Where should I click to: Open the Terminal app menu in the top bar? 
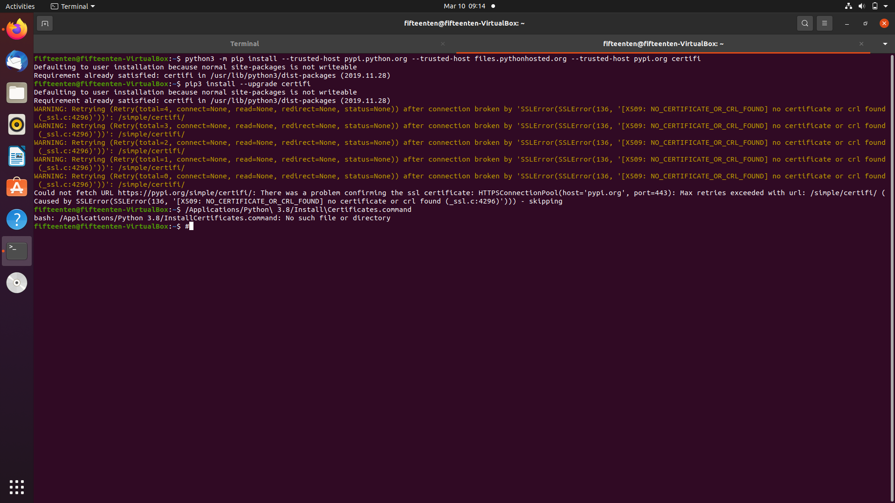click(73, 6)
